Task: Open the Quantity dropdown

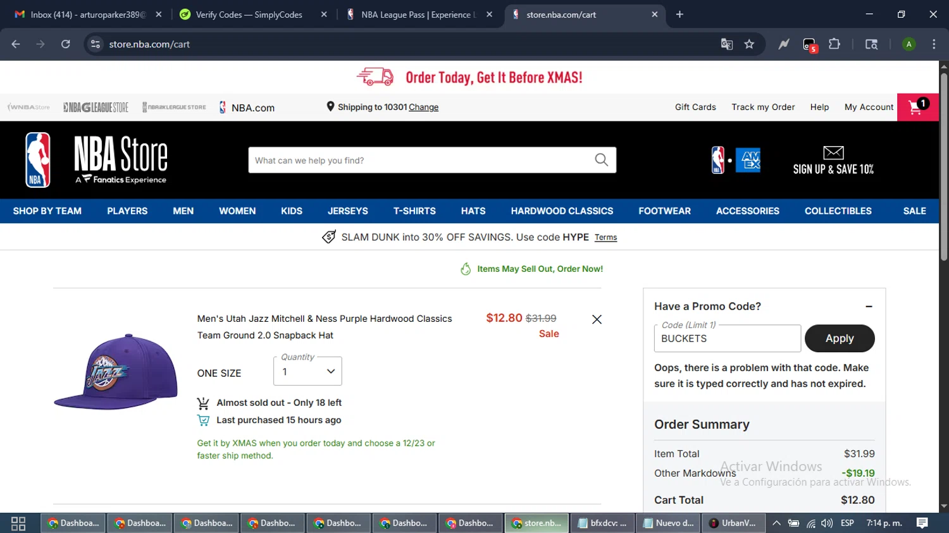Action: [x=307, y=371]
